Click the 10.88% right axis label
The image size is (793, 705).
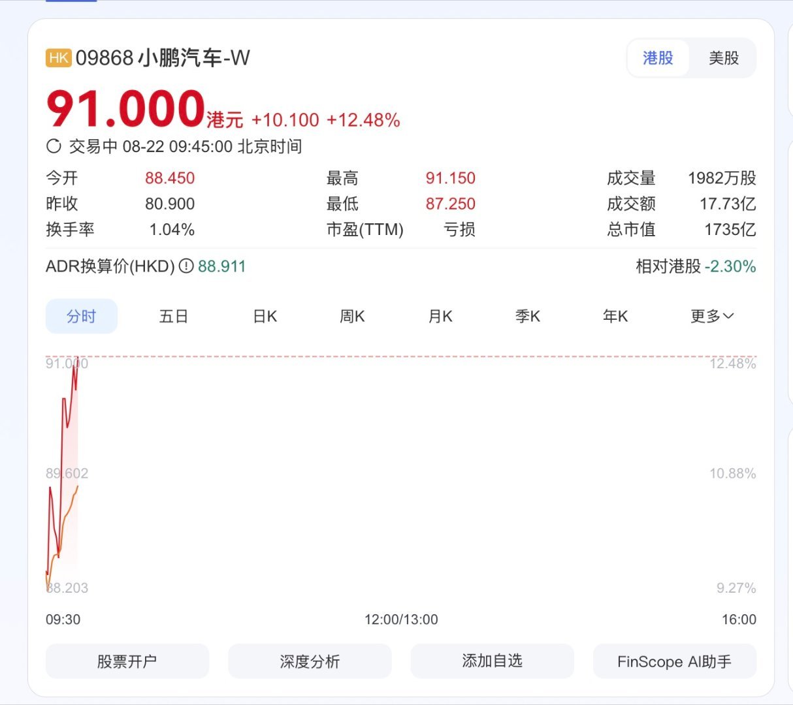point(733,473)
